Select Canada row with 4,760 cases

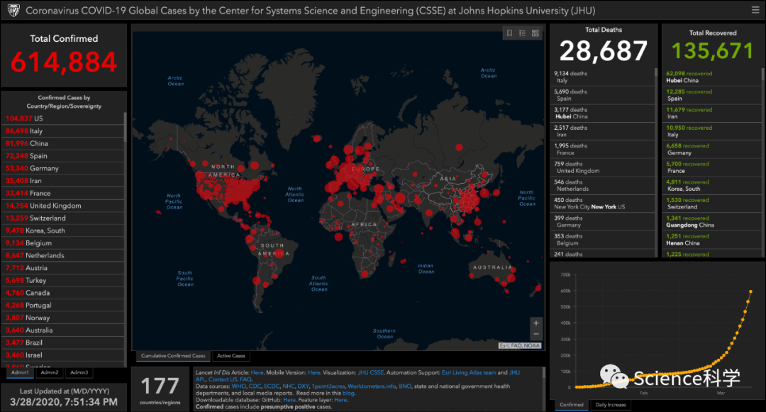click(63, 293)
